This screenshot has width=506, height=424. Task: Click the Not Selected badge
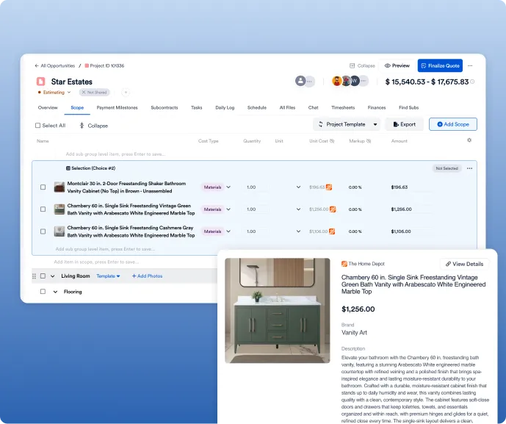pyautogui.click(x=447, y=168)
